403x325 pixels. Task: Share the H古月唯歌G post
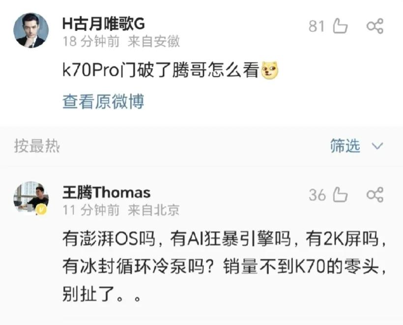tap(375, 26)
